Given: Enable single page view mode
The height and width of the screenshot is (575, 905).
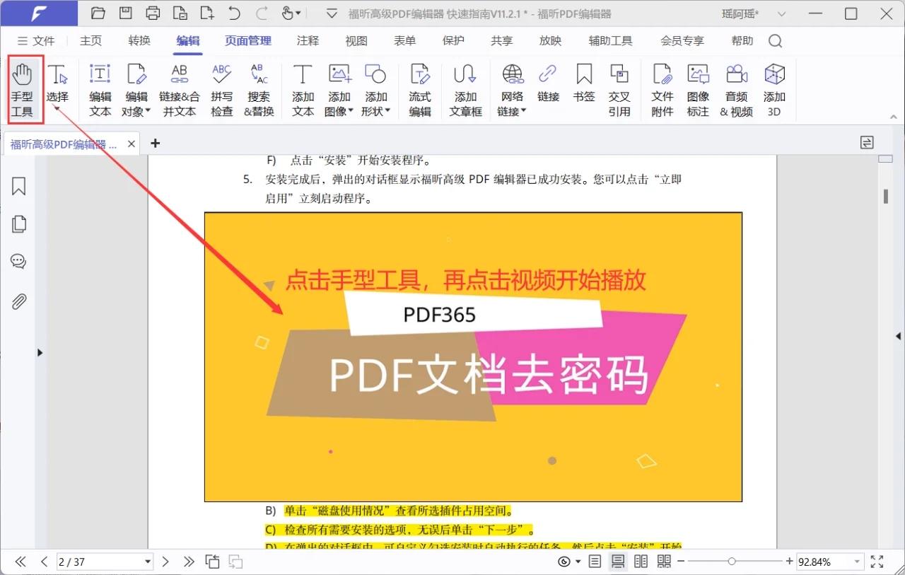Looking at the screenshot, I should [595, 562].
